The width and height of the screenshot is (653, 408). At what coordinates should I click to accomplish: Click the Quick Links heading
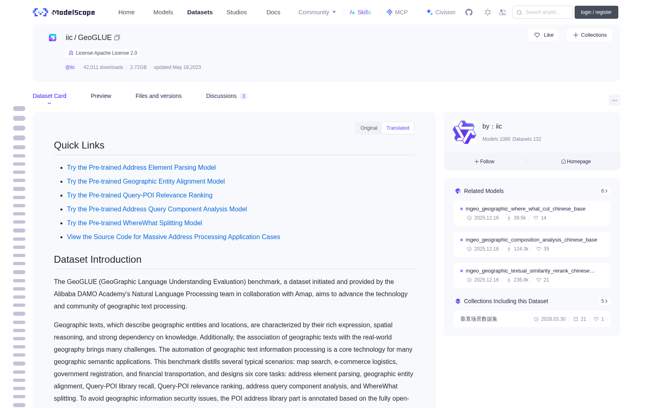(79, 145)
